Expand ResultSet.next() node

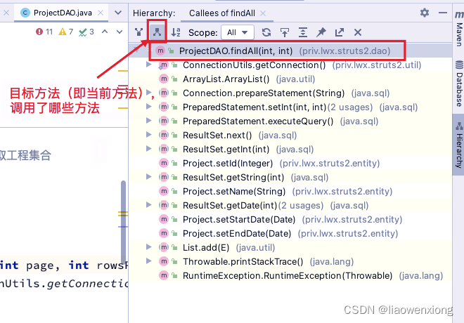pos(149,135)
